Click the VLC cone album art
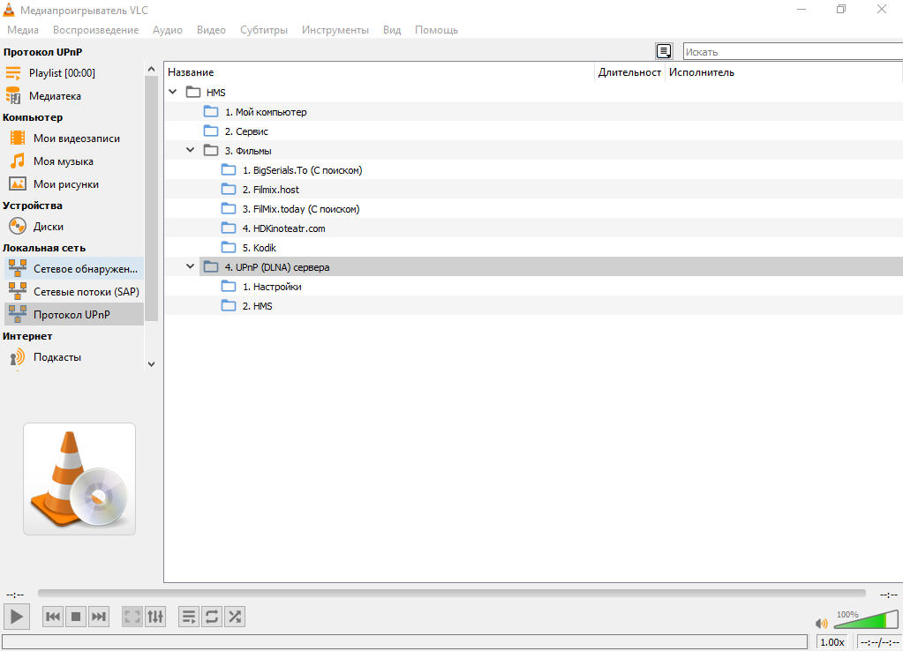The height and width of the screenshot is (651, 903). point(79,479)
